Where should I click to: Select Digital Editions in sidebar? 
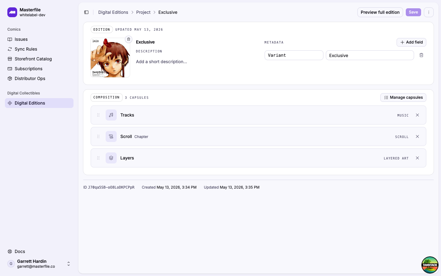tap(39, 103)
